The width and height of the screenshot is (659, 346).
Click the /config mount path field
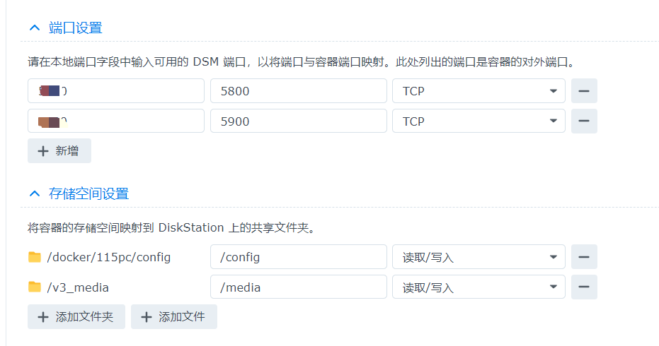click(x=299, y=256)
